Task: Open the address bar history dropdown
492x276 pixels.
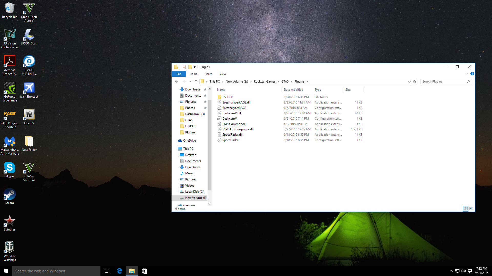Action: (x=409, y=82)
